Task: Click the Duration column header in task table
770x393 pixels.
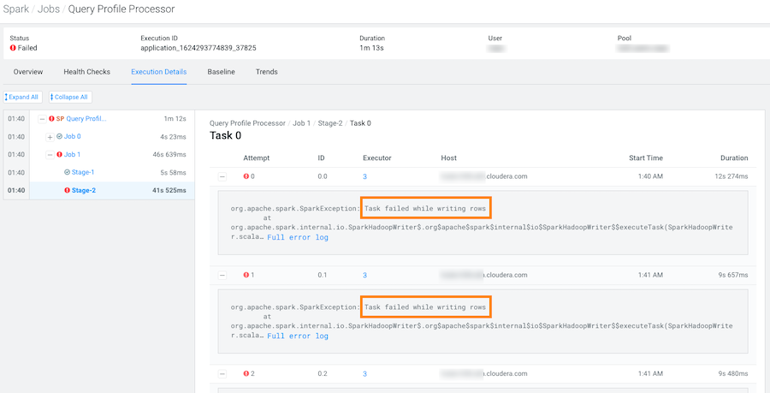Action: 734,158
